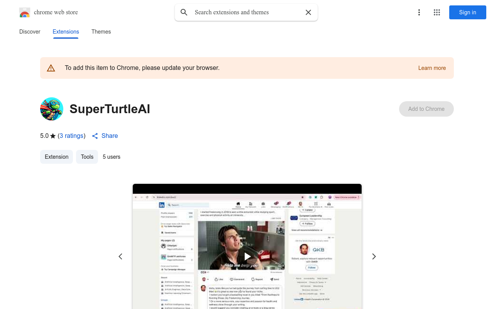This screenshot has width=494, height=309.
Task: Open the Learn more link
Action: coord(432,68)
